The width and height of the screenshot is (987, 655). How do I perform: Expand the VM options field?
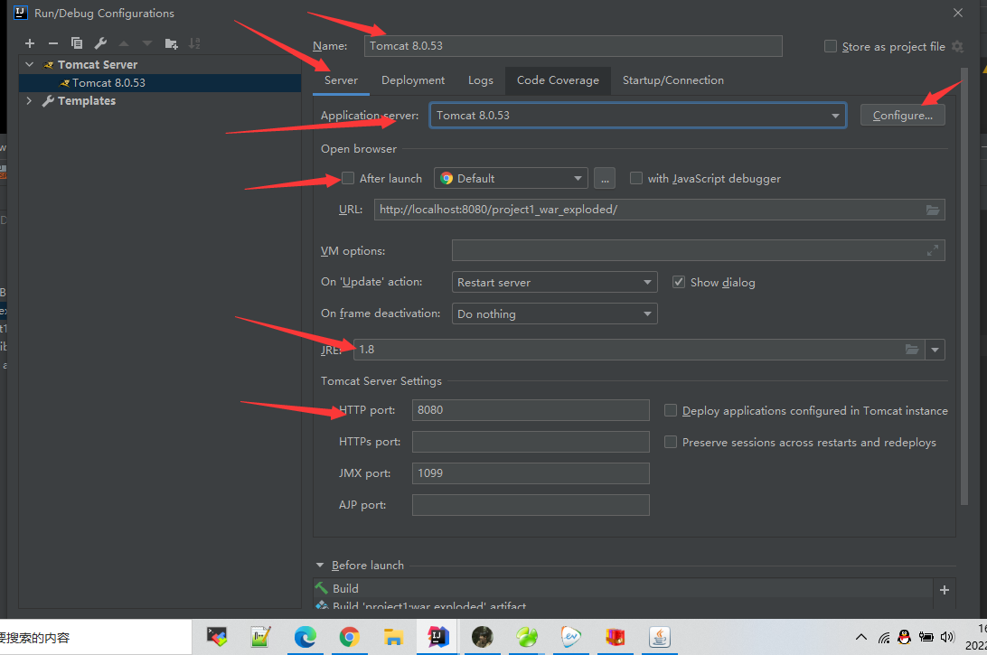[932, 250]
